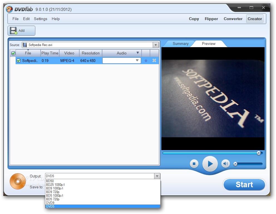Select BD5 720p output option
276x214 pixels.
point(103,199)
